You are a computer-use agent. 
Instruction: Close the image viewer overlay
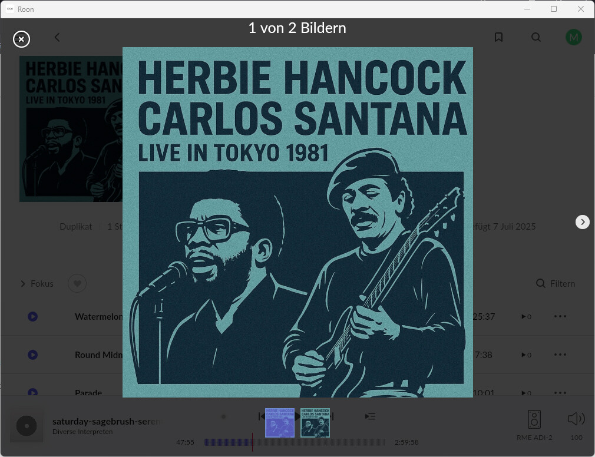click(x=21, y=39)
